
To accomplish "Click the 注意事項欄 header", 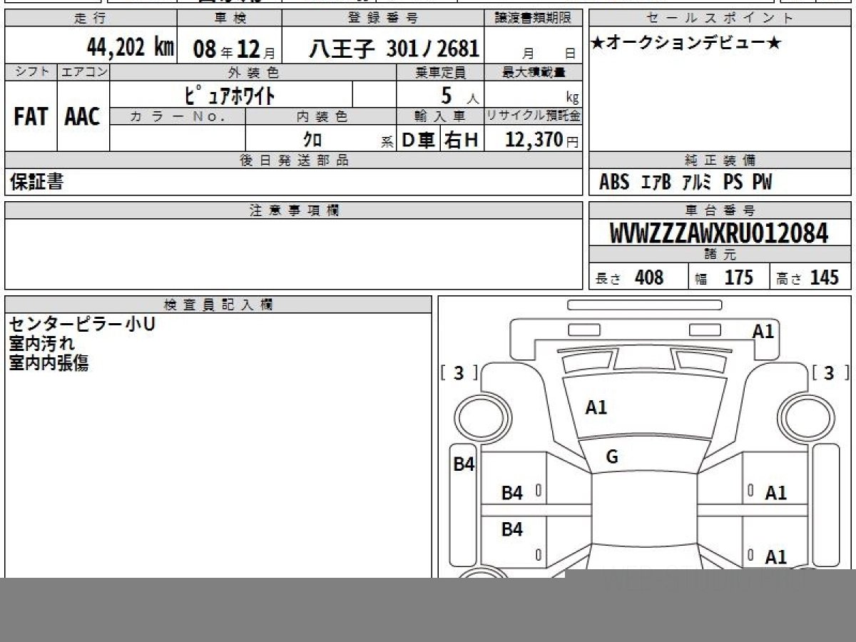I will pyautogui.click(x=294, y=210).
